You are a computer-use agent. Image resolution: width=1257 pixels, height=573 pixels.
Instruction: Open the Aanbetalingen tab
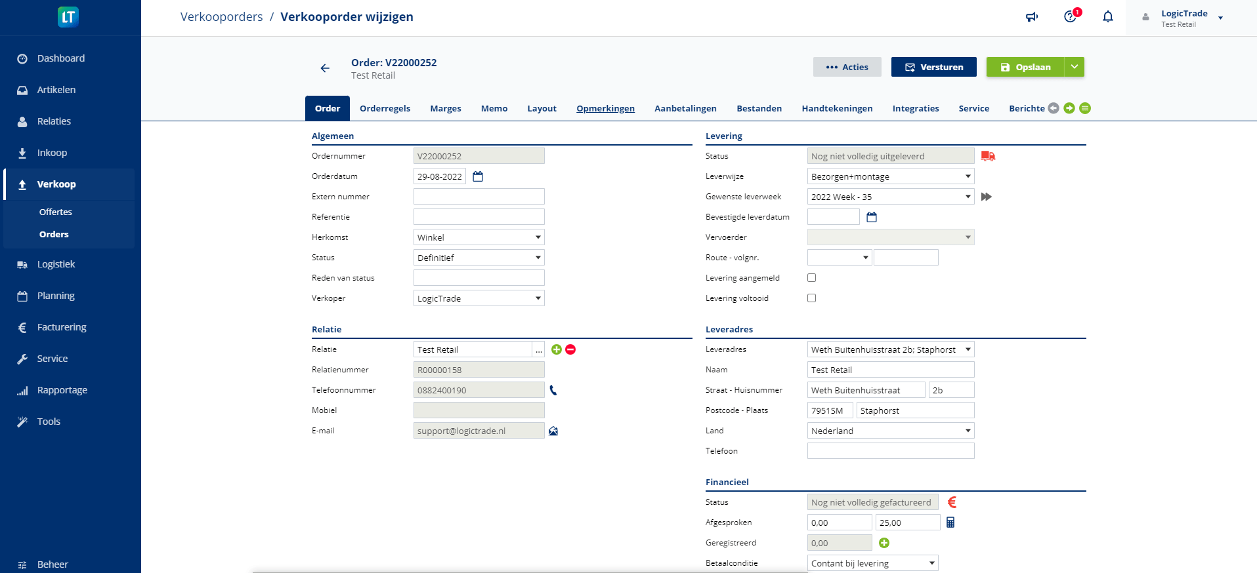[685, 109]
